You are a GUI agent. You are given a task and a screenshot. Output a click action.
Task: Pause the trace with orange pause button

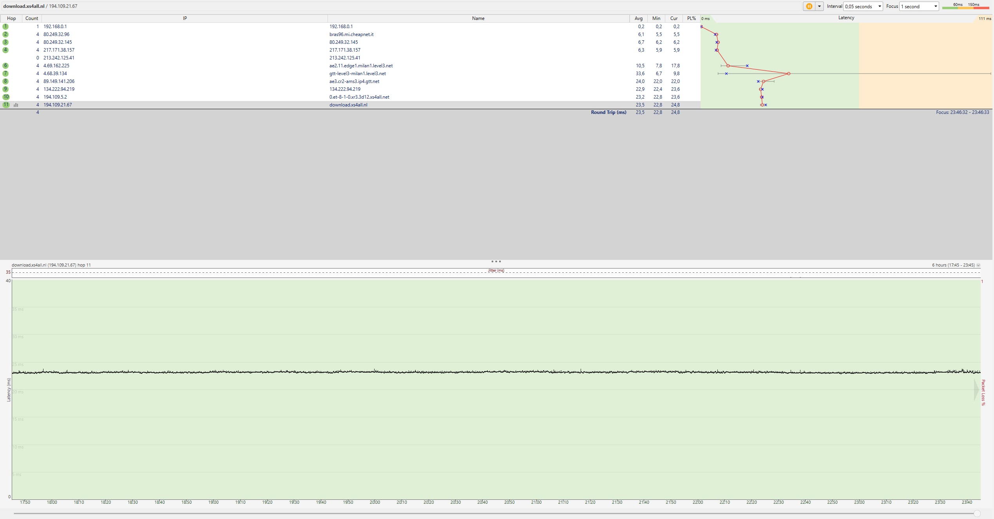809,6
